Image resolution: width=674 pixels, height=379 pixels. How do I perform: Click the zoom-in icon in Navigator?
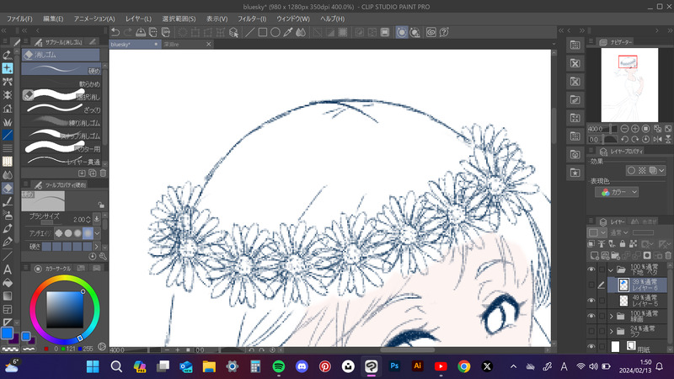[635, 129]
